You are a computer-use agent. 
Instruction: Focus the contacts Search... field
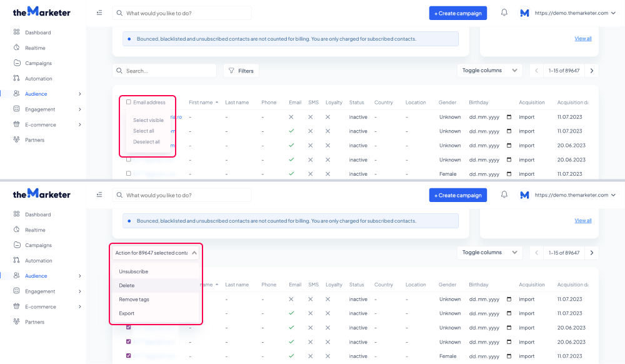pyautogui.click(x=164, y=71)
